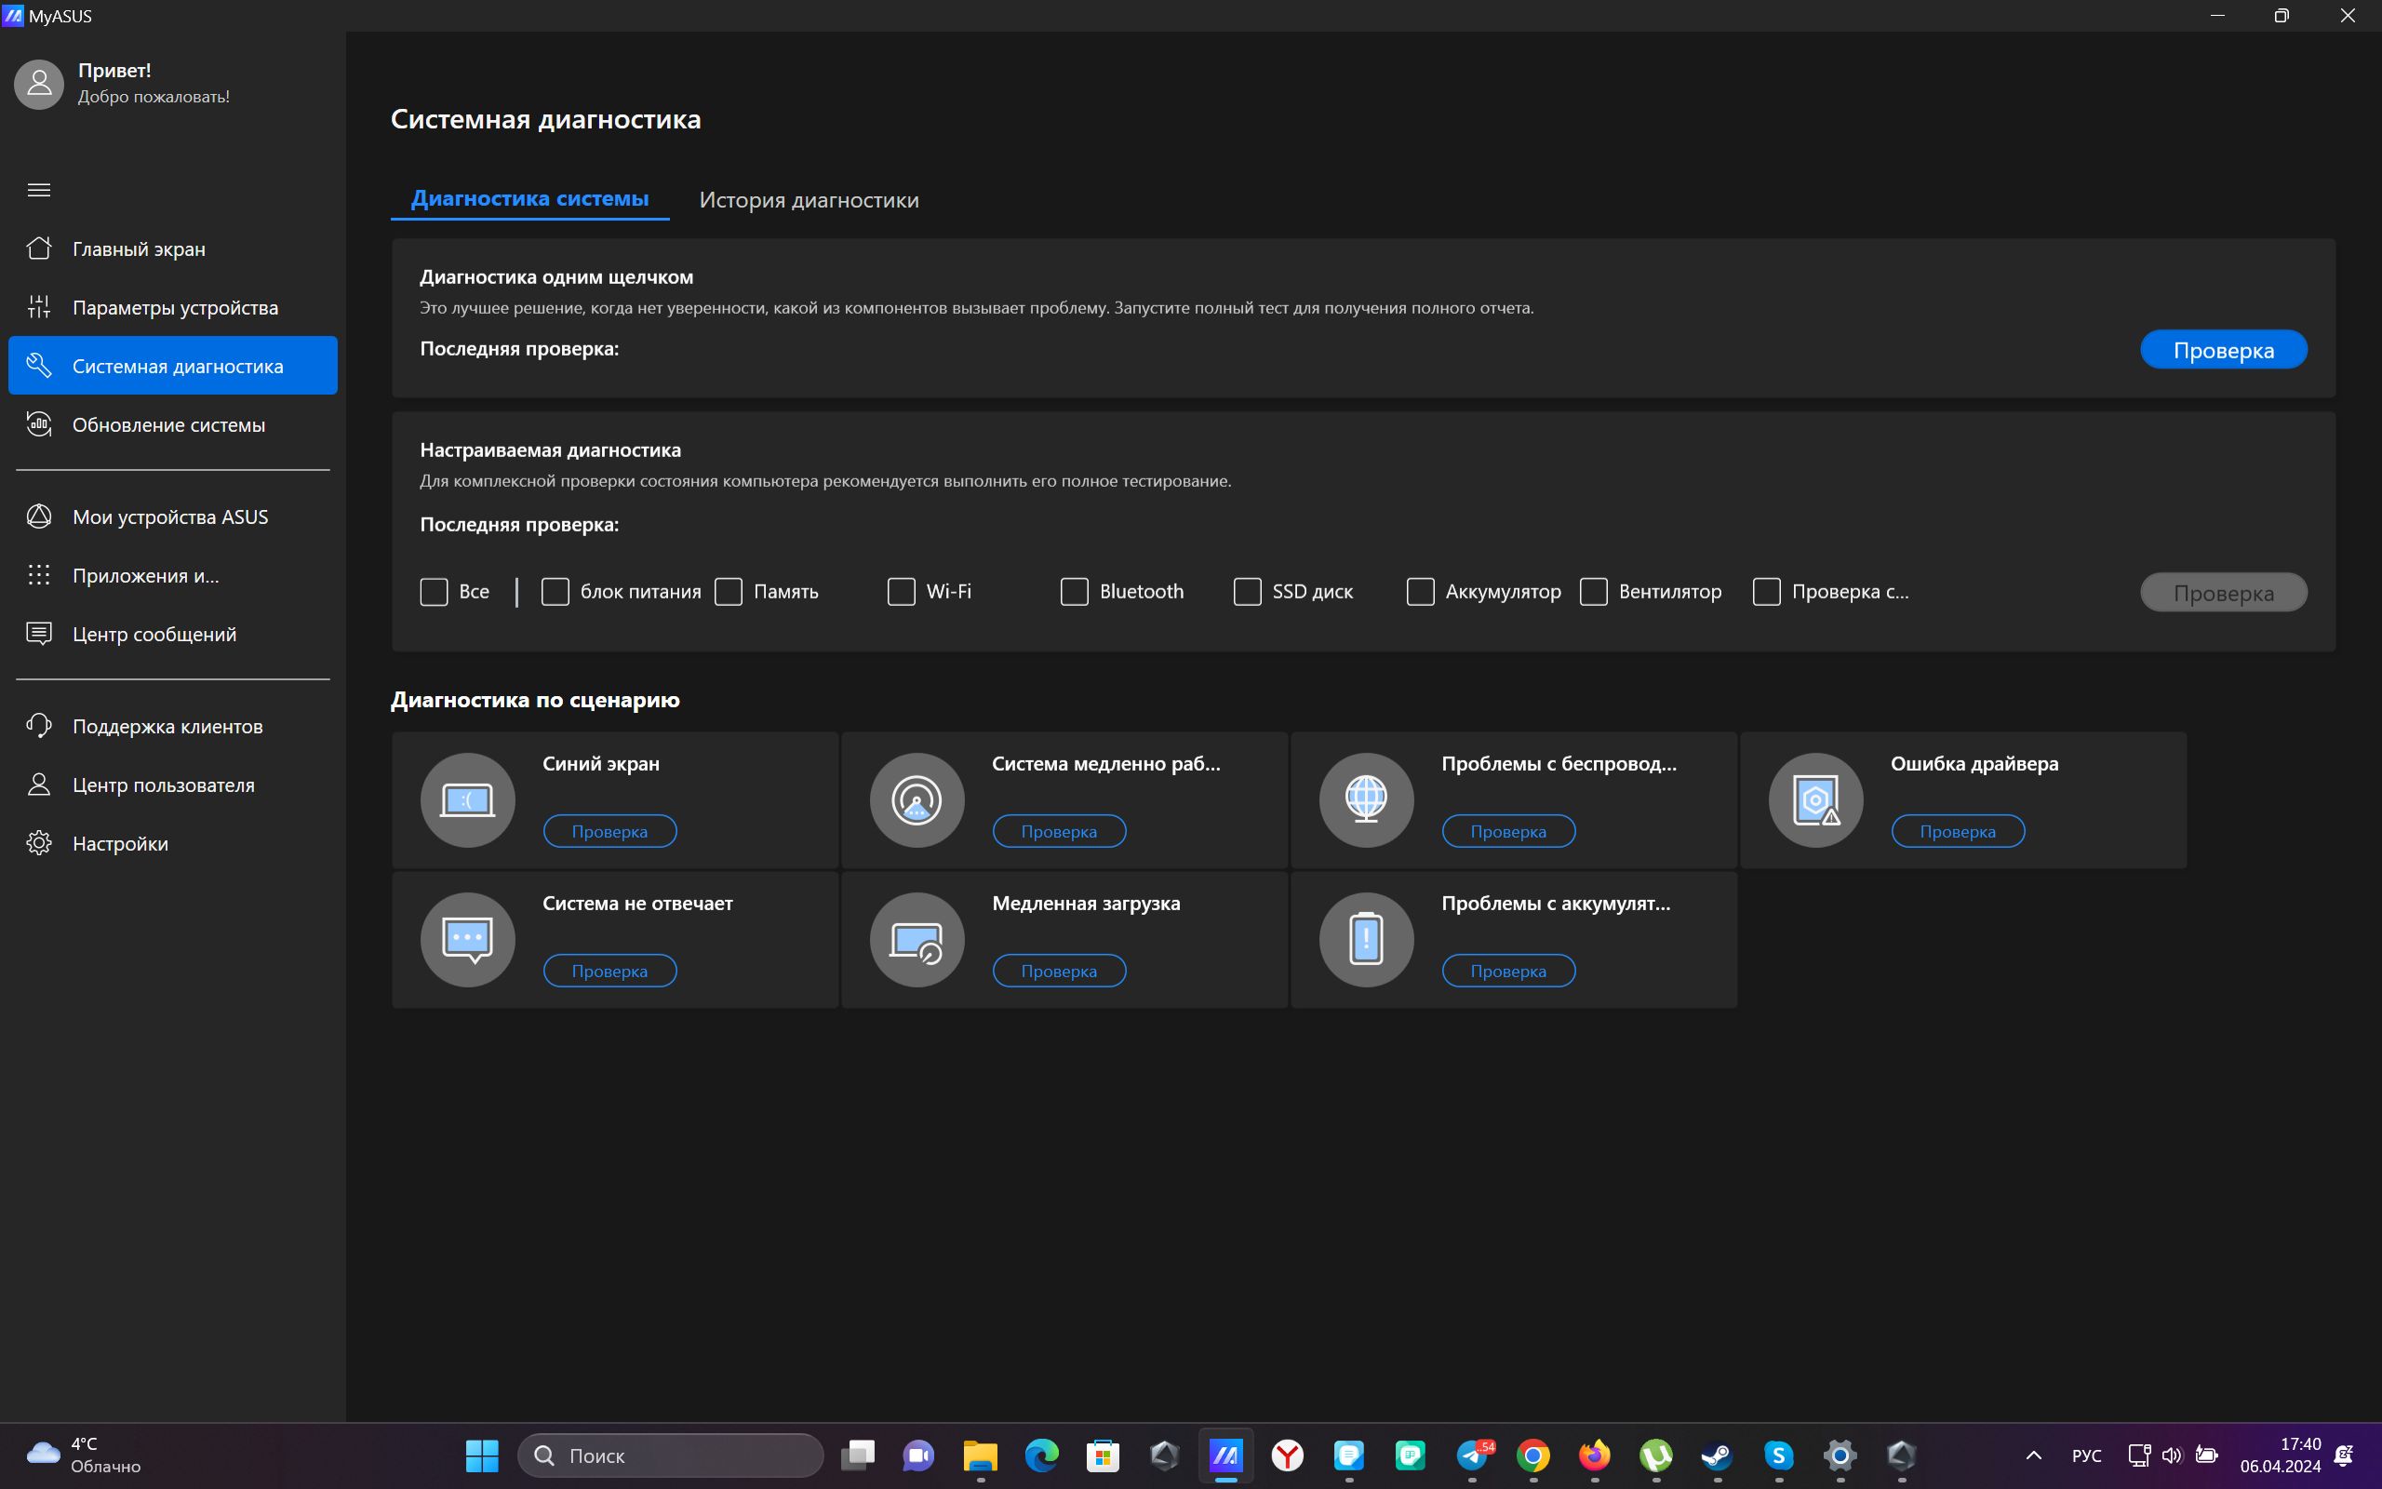Open 'Обновление системы' in sidebar

coord(173,424)
